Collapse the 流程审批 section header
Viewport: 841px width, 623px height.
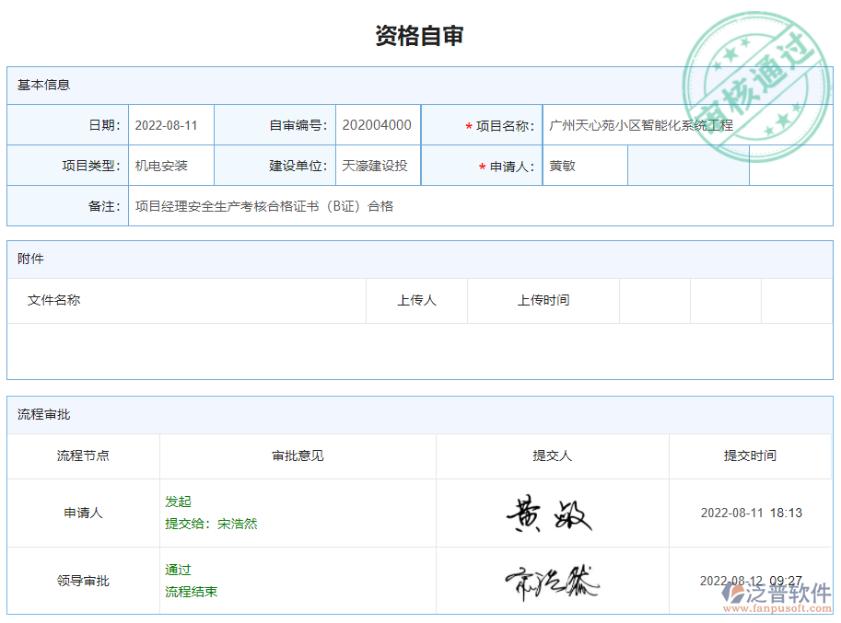37,414
